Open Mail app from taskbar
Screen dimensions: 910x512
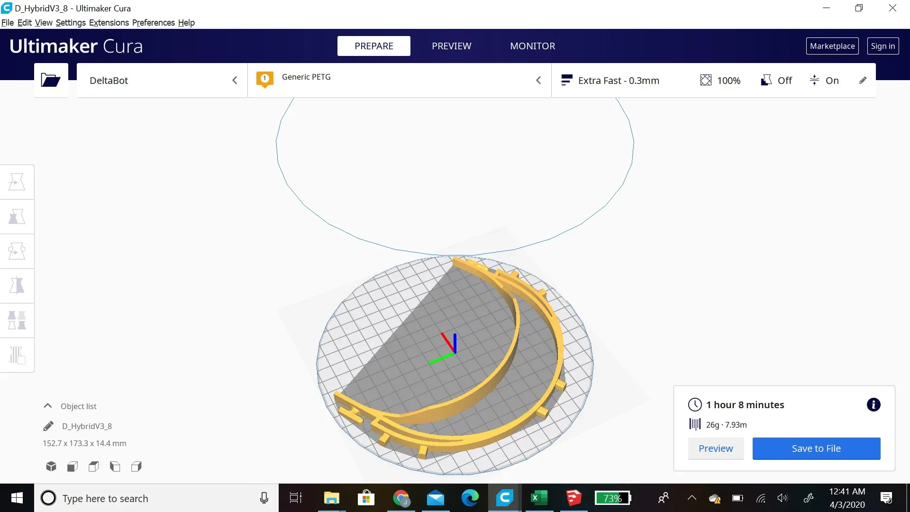[436, 498]
